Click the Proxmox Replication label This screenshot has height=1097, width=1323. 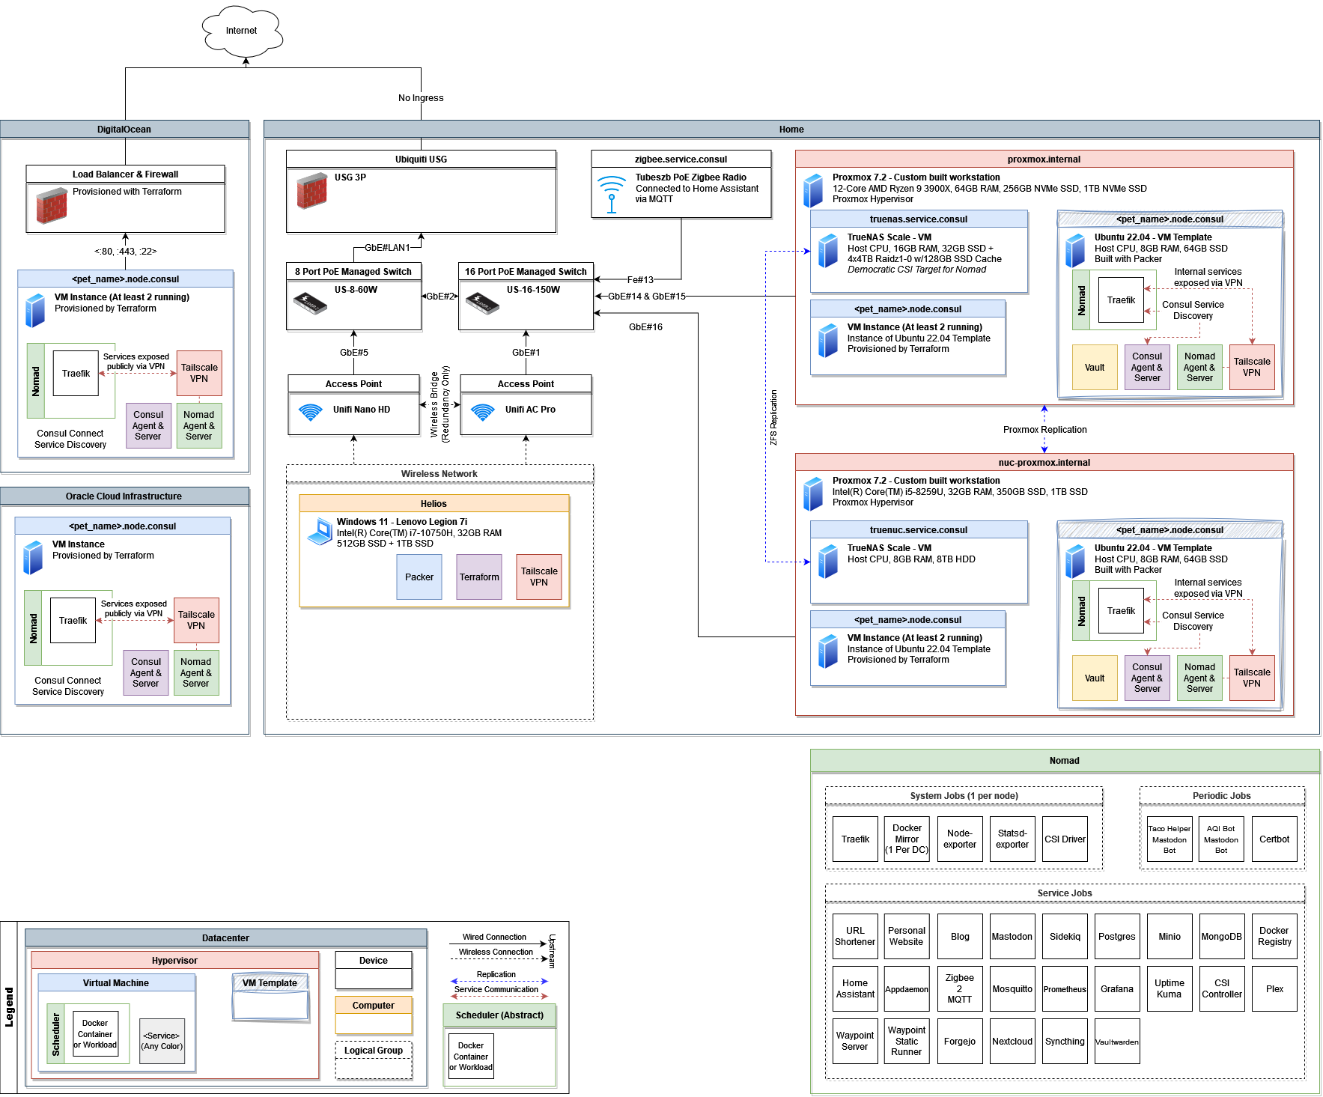click(1045, 430)
